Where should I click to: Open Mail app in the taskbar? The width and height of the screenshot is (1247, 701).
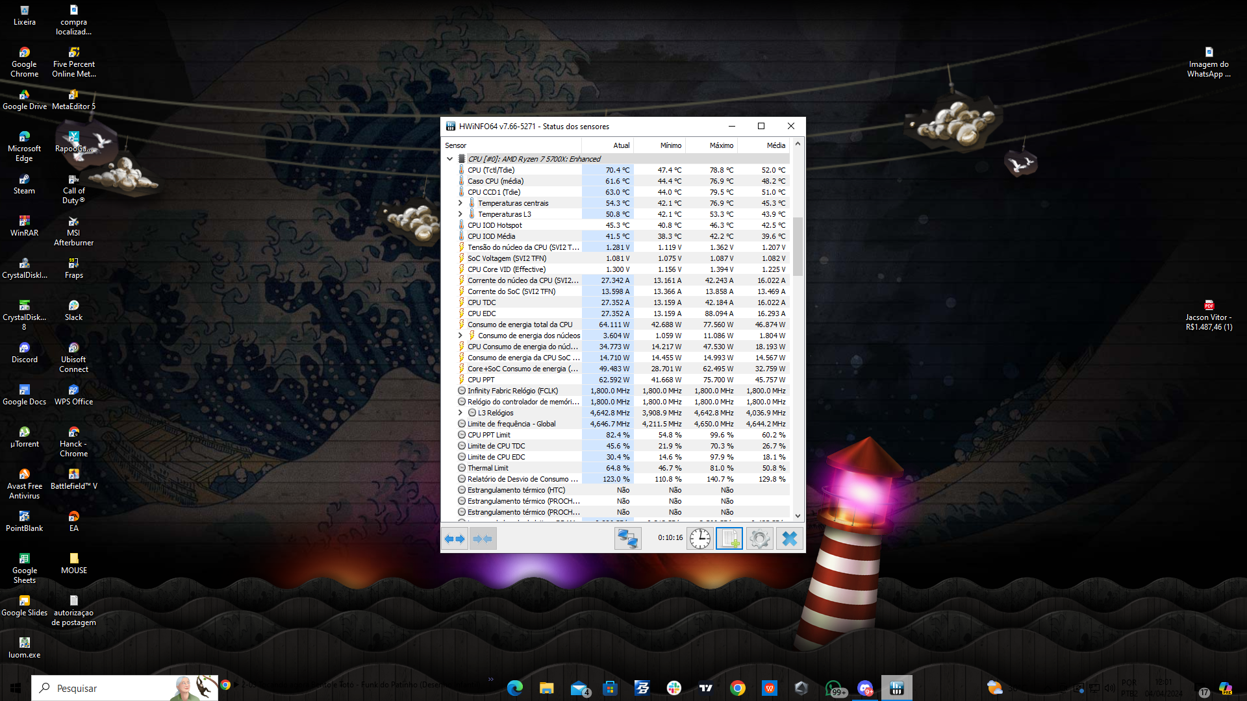579,688
